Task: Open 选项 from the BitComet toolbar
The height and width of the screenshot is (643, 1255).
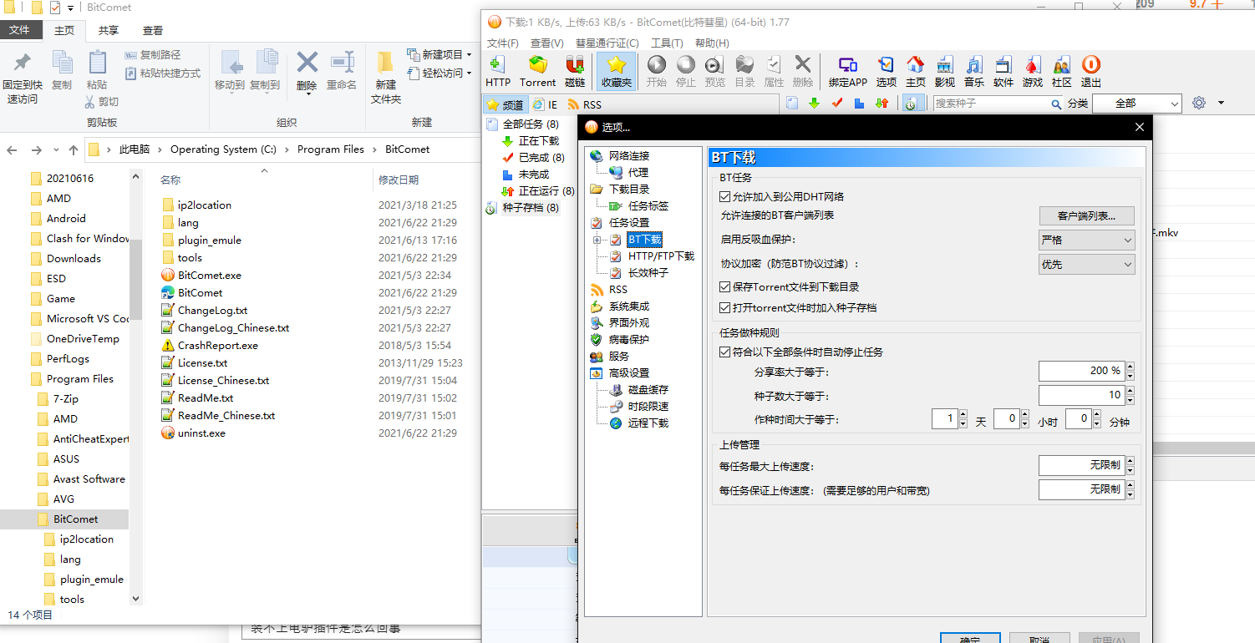Action: (887, 72)
